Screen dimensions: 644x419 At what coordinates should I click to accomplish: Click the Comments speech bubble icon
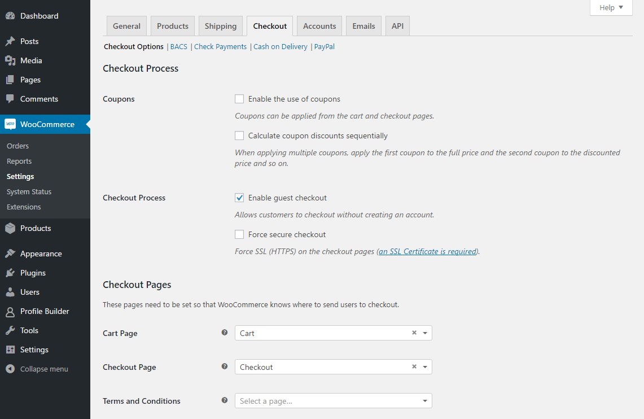tap(10, 99)
